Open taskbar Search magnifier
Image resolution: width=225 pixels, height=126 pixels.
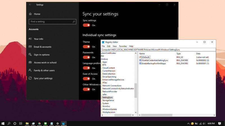point(9,123)
